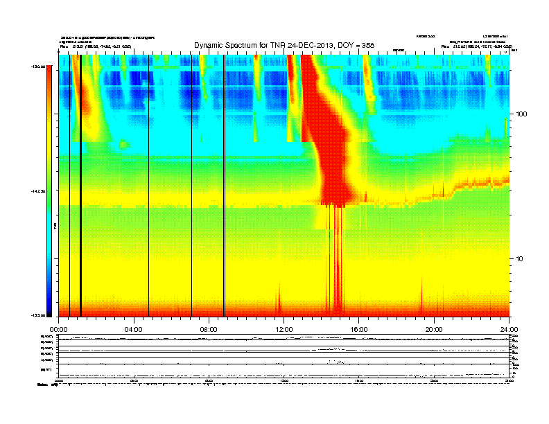Select the 16:00 label on the large time axis

click(359, 330)
